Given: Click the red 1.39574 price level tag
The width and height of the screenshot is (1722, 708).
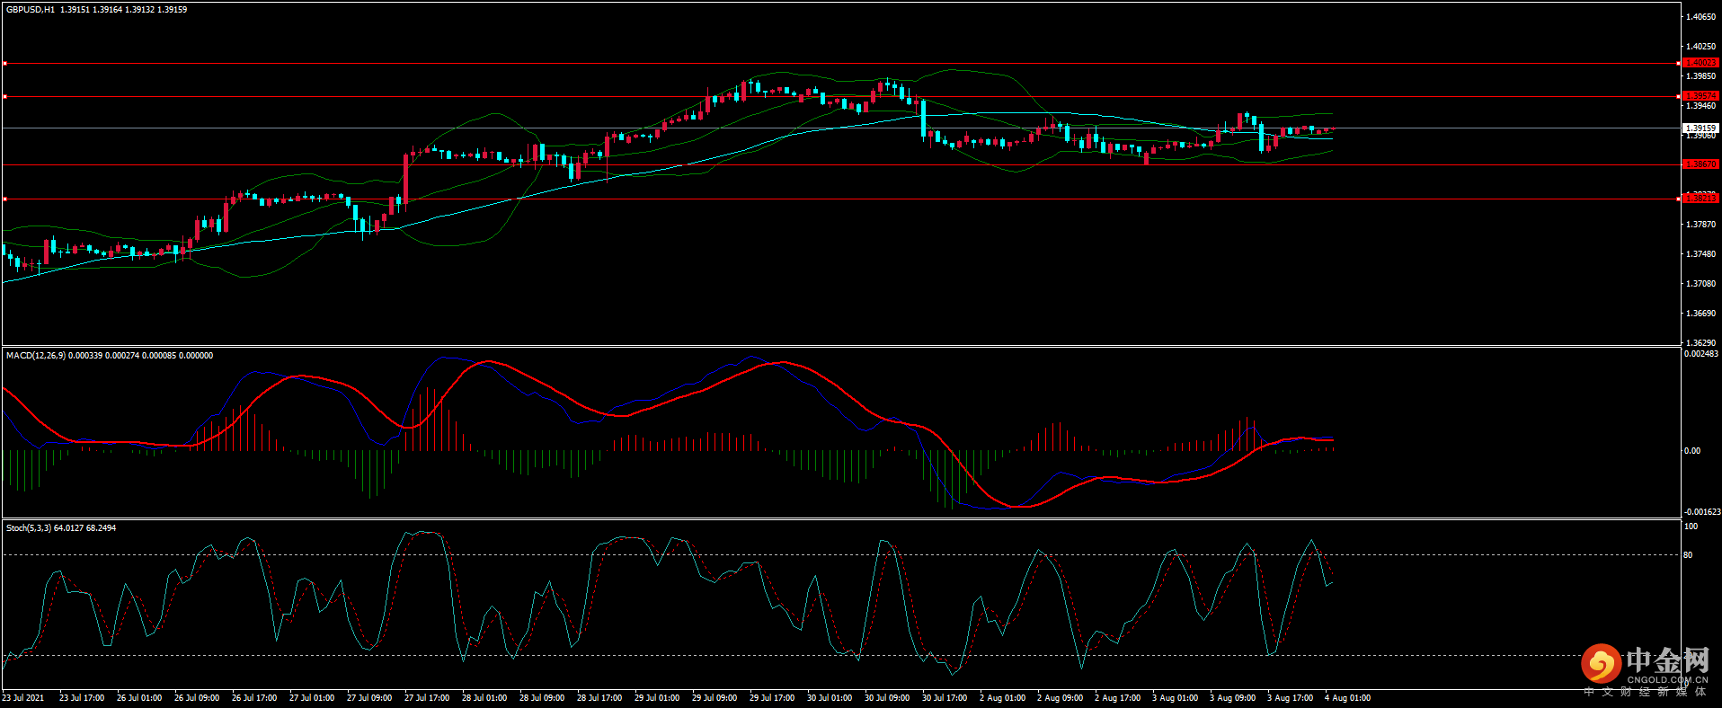Looking at the screenshot, I should [1700, 96].
